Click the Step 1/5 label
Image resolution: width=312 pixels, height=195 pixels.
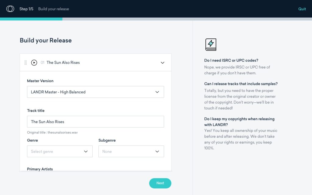[x=26, y=9]
